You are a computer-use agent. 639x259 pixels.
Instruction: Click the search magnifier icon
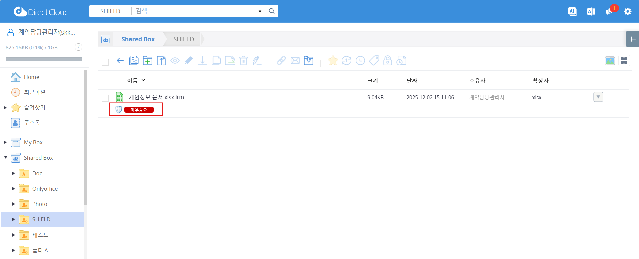click(272, 11)
